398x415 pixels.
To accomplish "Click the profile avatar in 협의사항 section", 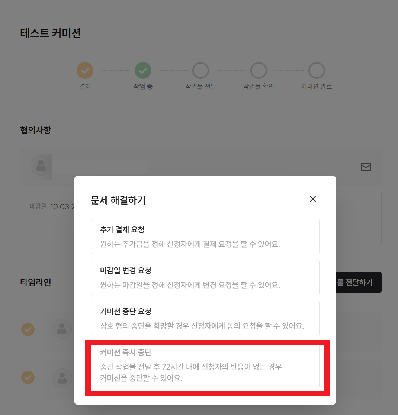I will pyautogui.click(x=41, y=165).
